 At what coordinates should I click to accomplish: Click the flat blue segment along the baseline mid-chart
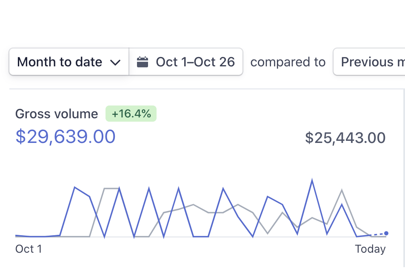[201, 237]
